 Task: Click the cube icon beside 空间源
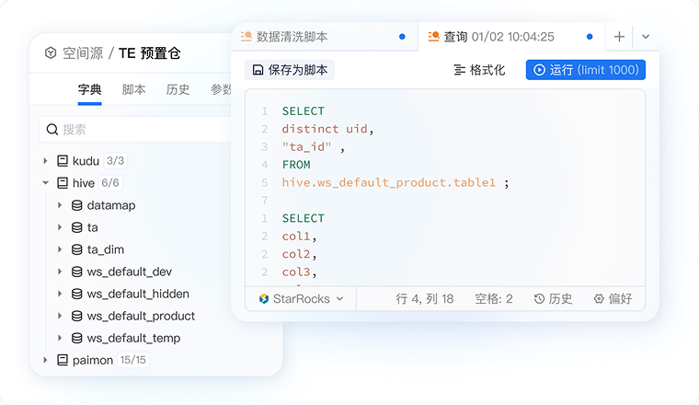pos(50,53)
